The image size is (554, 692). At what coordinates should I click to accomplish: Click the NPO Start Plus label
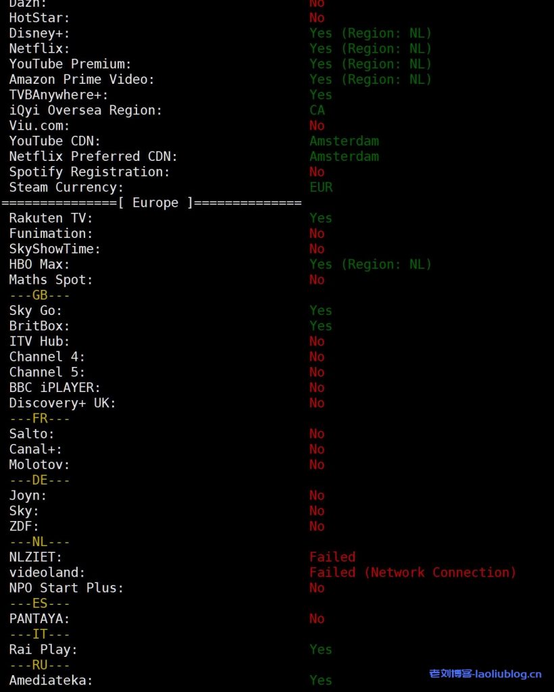[66, 588]
